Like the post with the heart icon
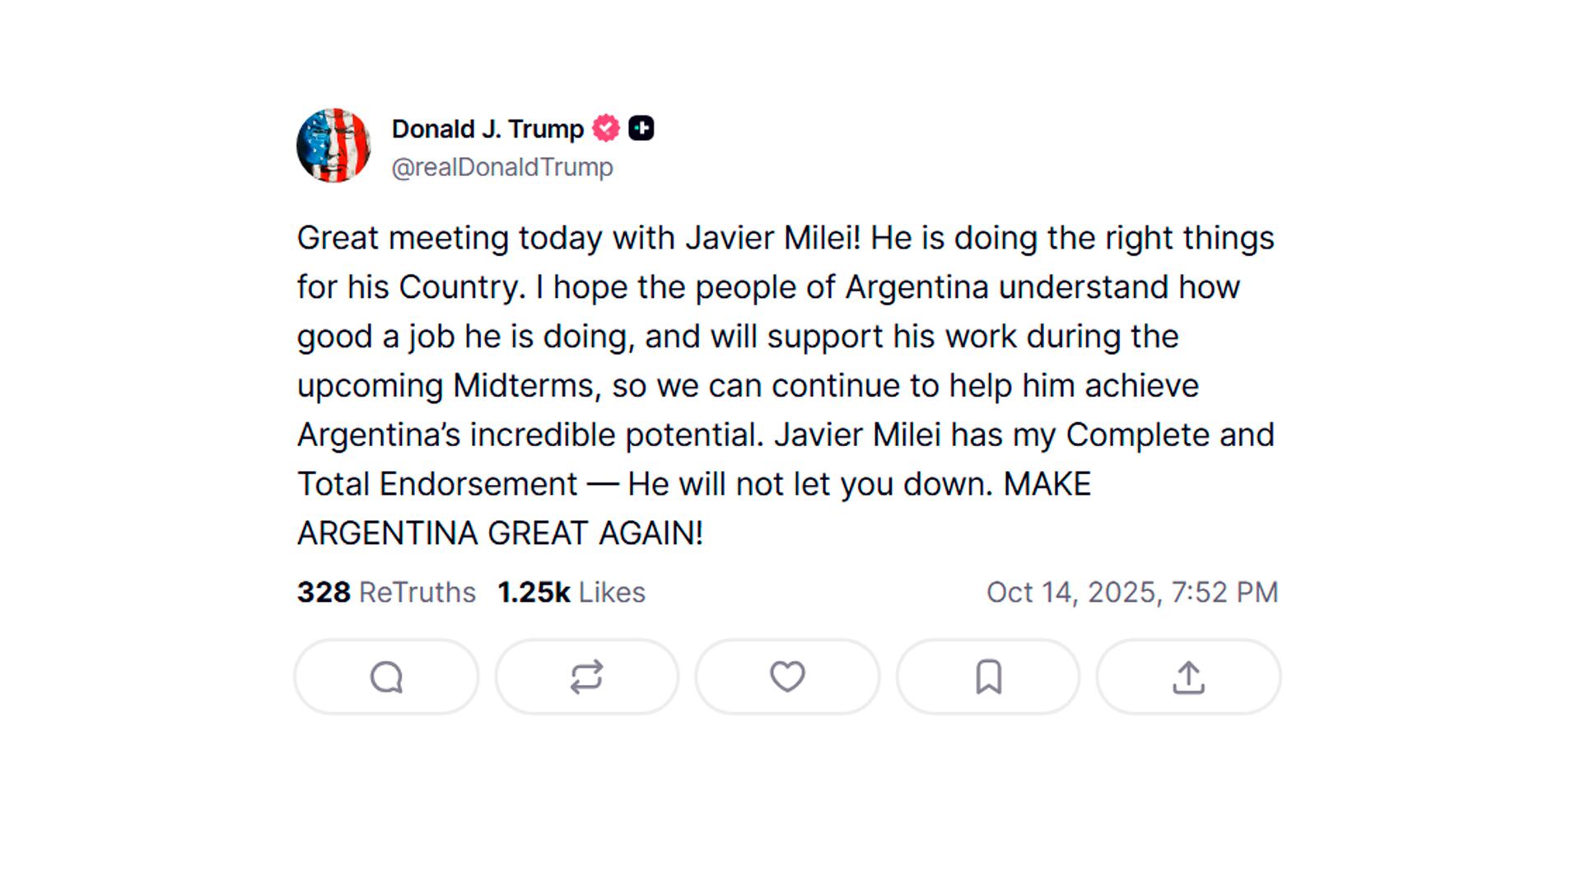The height and width of the screenshot is (889, 1581). point(787,677)
